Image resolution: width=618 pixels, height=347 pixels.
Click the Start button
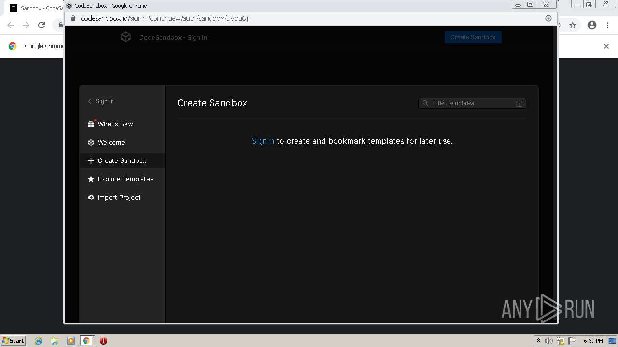coord(13,340)
